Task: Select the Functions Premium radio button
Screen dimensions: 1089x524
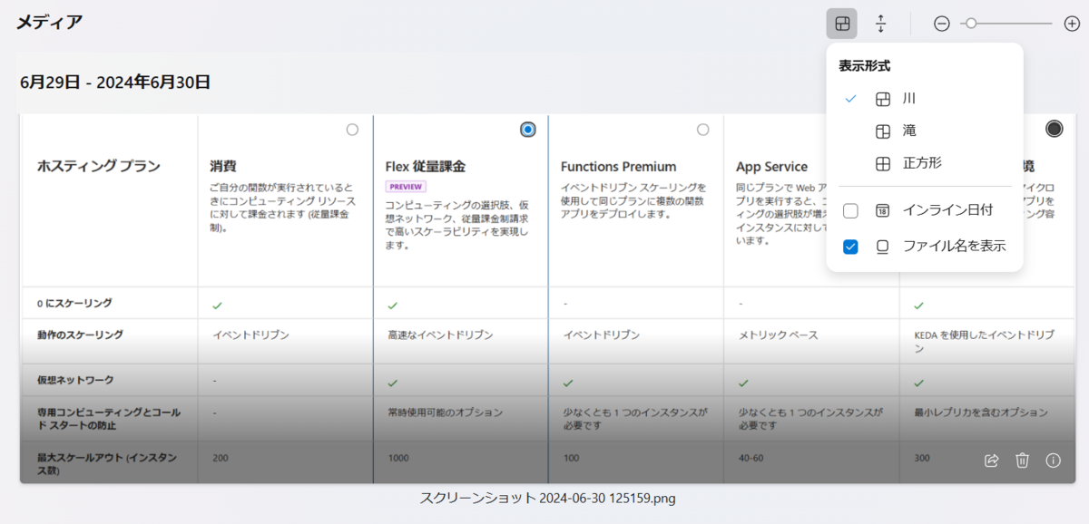Action: [702, 130]
